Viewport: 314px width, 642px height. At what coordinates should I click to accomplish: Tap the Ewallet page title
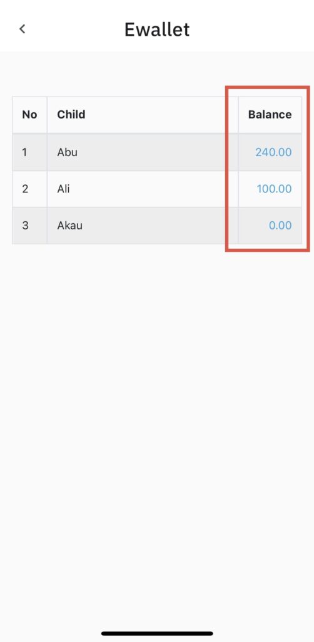point(157,29)
